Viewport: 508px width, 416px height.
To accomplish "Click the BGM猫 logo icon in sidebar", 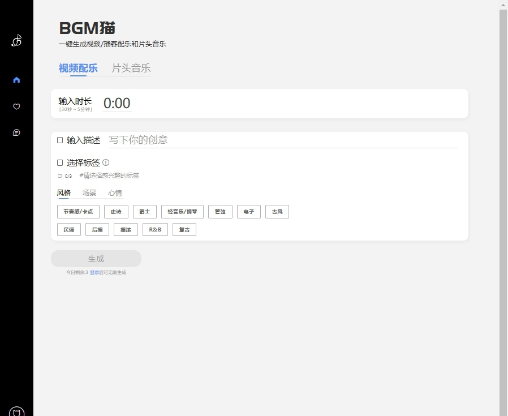I will pos(16,41).
